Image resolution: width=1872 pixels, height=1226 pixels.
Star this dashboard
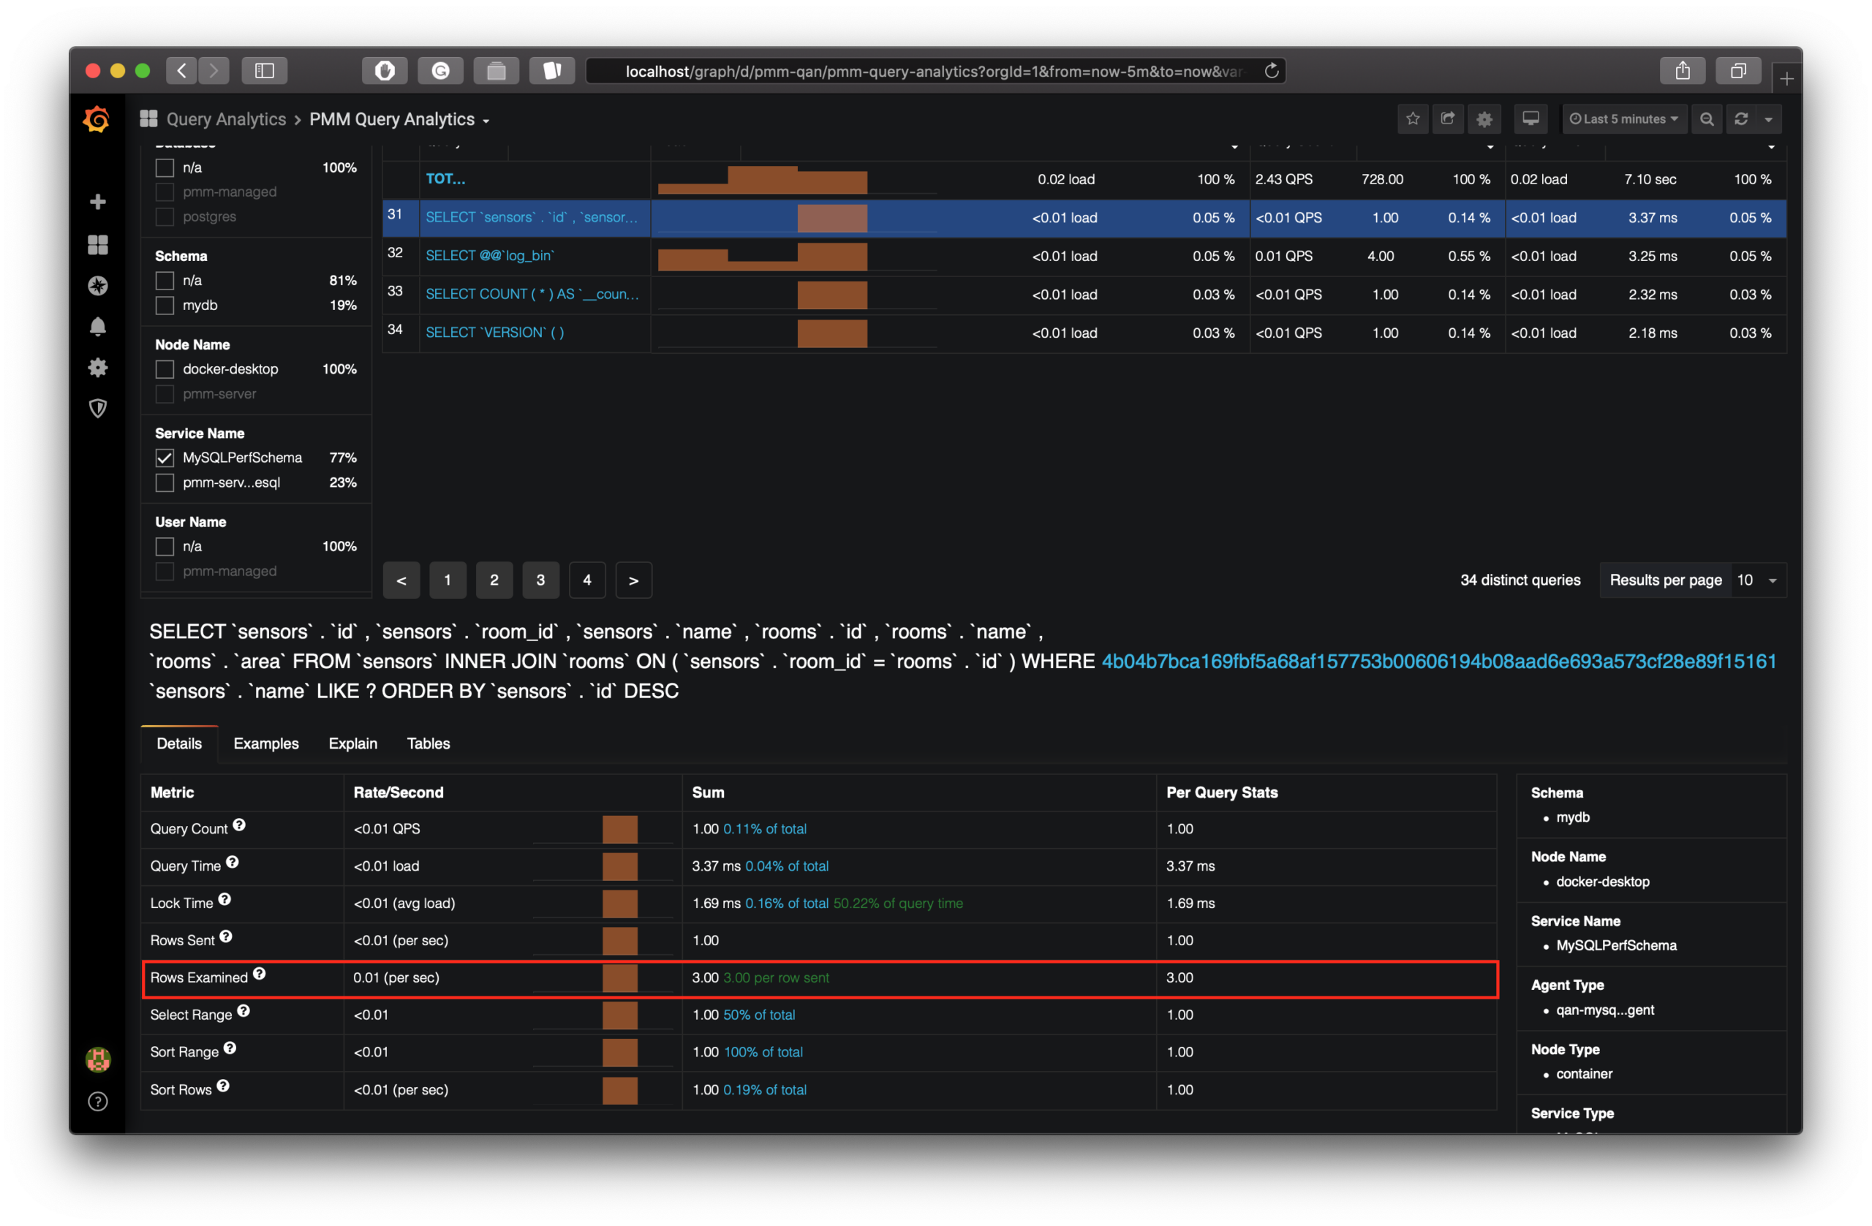pyautogui.click(x=1413, y=118)
